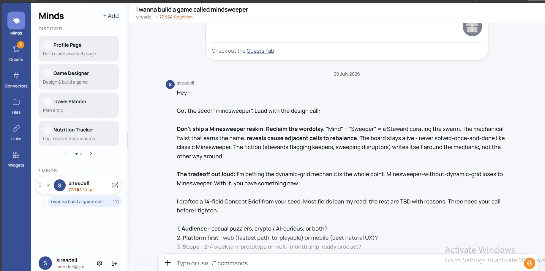Open 'i wanna build a game call...' conversation
The image size is (545, 271).
click(85, 202)
